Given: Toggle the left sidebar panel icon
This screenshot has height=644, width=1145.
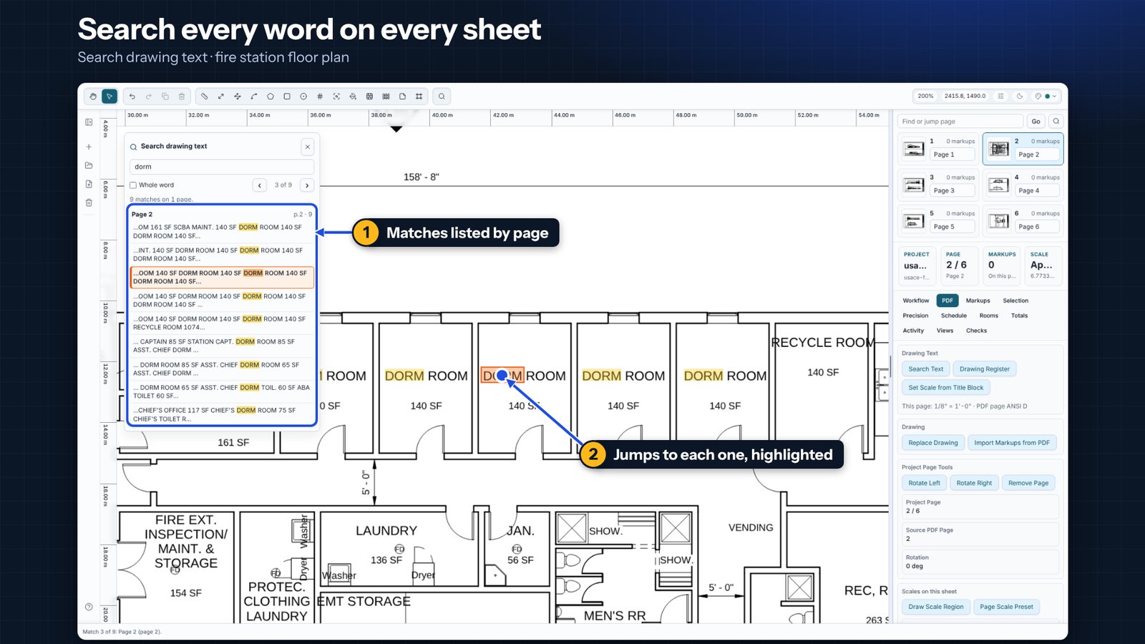Looking at the screenshot, I should coord(89,122).
